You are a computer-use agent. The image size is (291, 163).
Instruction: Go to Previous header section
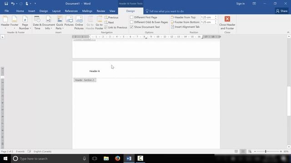[111, 17]
